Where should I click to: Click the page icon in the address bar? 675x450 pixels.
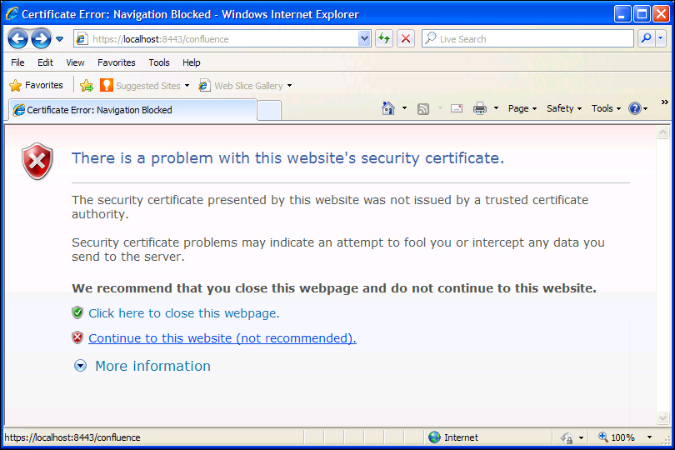tap(82, 39)
